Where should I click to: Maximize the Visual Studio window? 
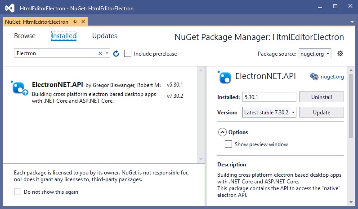(335, 6)
